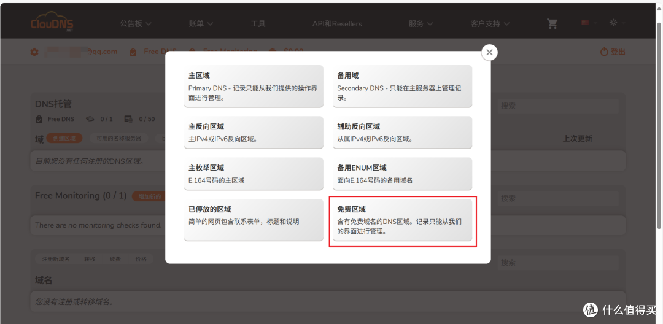Viewport: 663px width, 324px height.
Task: Click the ClouDNS logo
Action: (x=52, y=22)
